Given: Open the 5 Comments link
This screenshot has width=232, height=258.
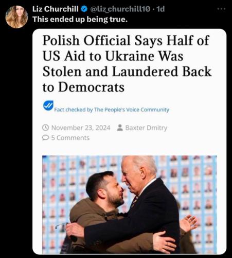Looking at the screenshot, I should pos(70,138).
